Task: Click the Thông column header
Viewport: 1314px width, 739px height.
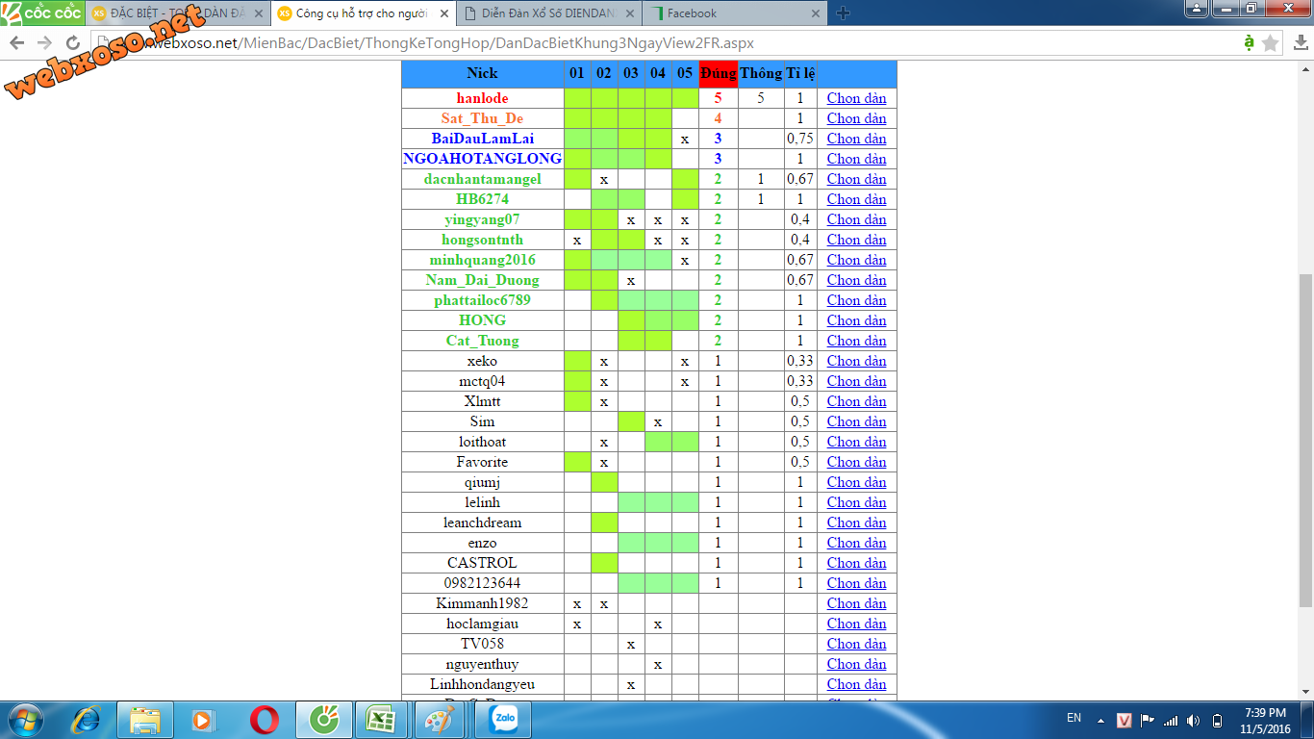Action: (x=761, y=74)
